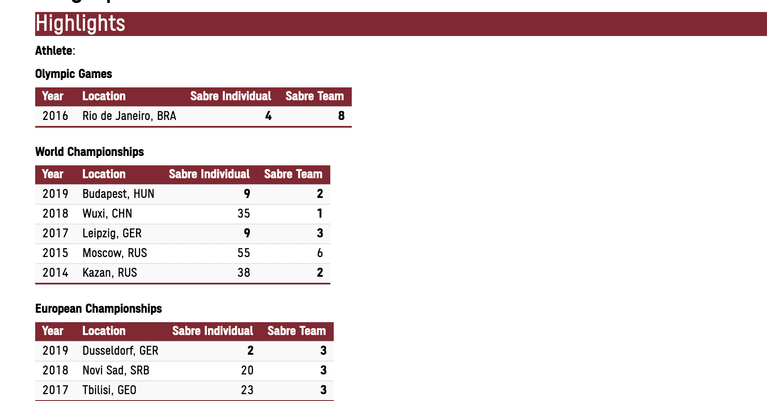This screenshot has width=767, height=401.
Task: Select the Kazan, RUS location cell
Action: pyautogui.click(x=109, y=273)
